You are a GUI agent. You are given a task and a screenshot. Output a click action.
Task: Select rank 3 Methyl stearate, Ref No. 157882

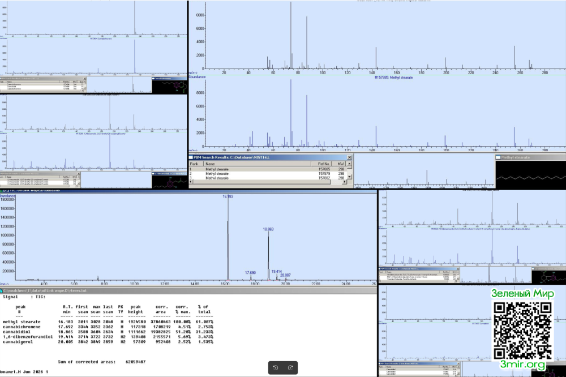tap(268, 178)
